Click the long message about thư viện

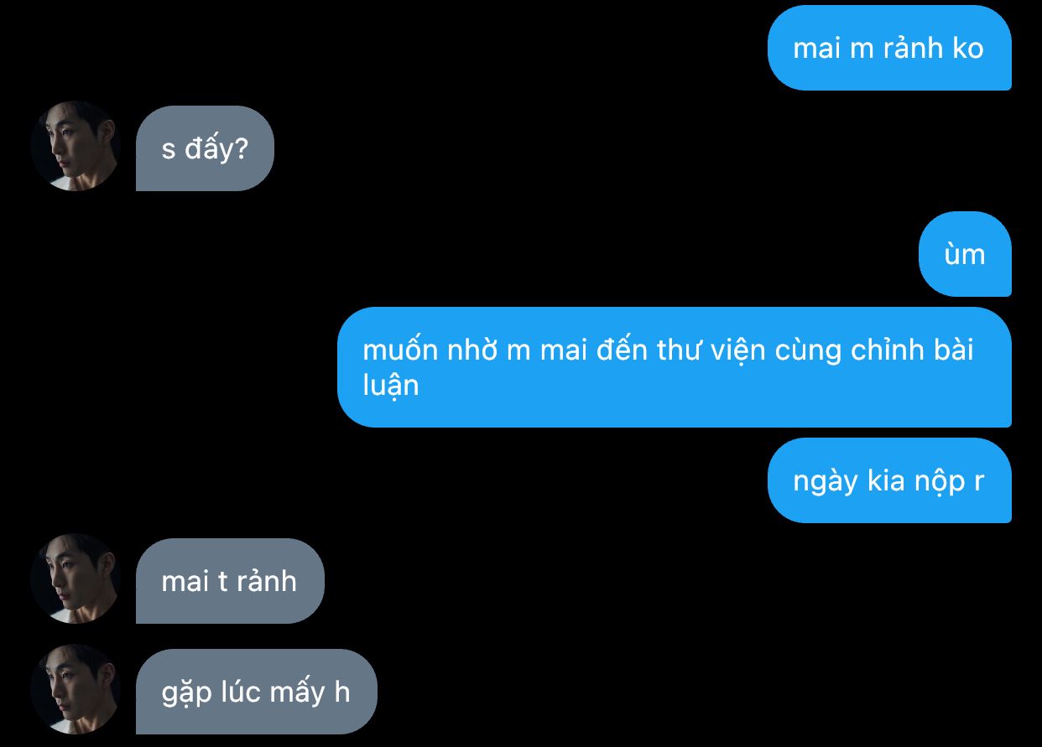point(675,367)
